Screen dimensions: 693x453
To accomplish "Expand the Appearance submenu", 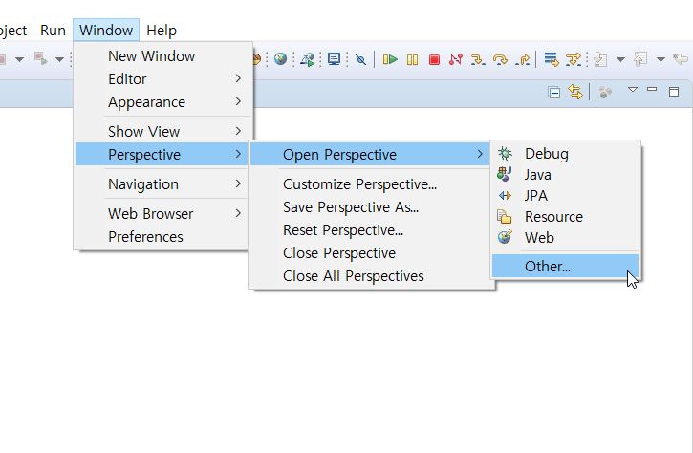I will (163, 102).
